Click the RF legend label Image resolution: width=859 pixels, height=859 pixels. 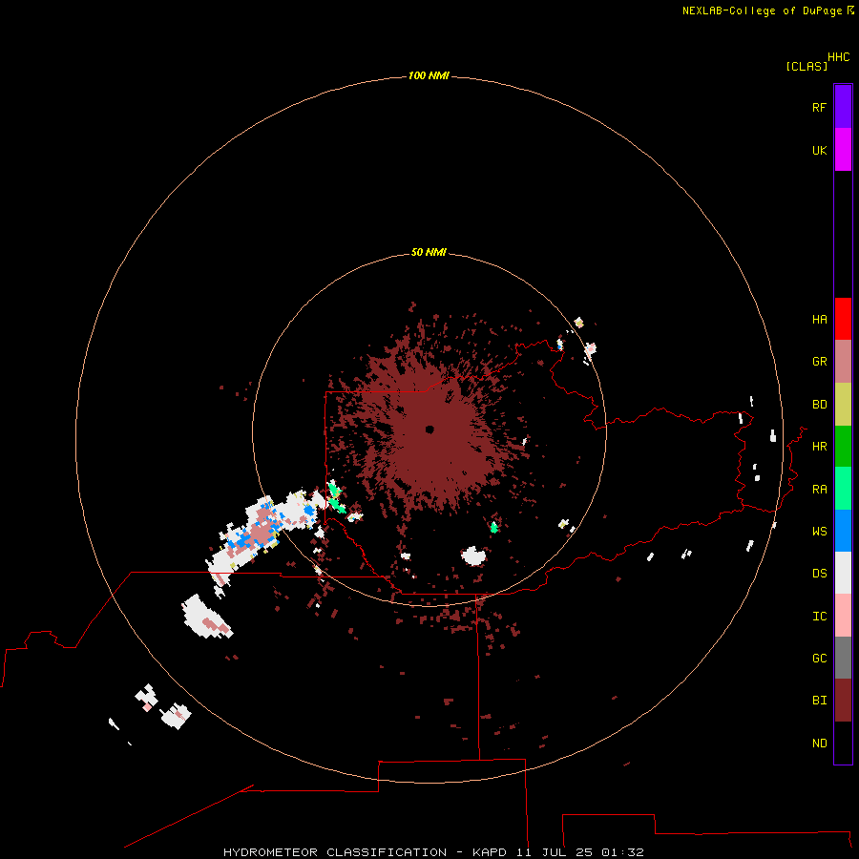(819, 107)
